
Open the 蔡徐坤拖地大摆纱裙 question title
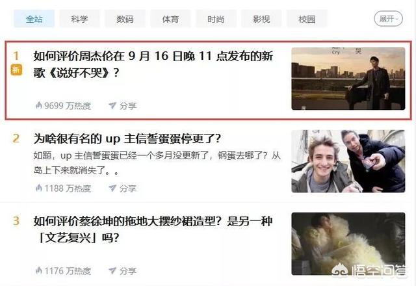coord(153,229)
